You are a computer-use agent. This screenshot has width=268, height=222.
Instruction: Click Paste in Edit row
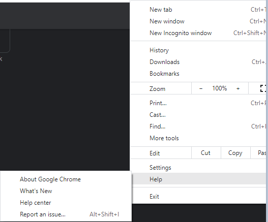coord(258,153)
